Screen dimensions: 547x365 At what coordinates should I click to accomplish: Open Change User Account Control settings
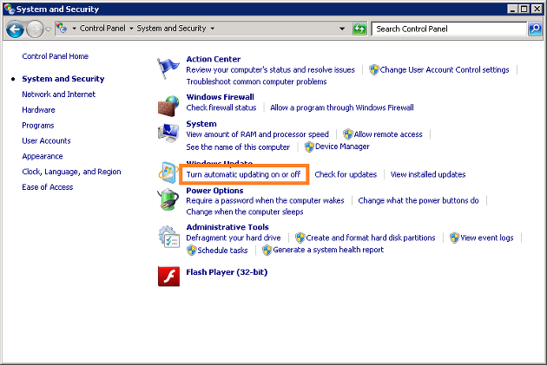click(x=445, y=70)
